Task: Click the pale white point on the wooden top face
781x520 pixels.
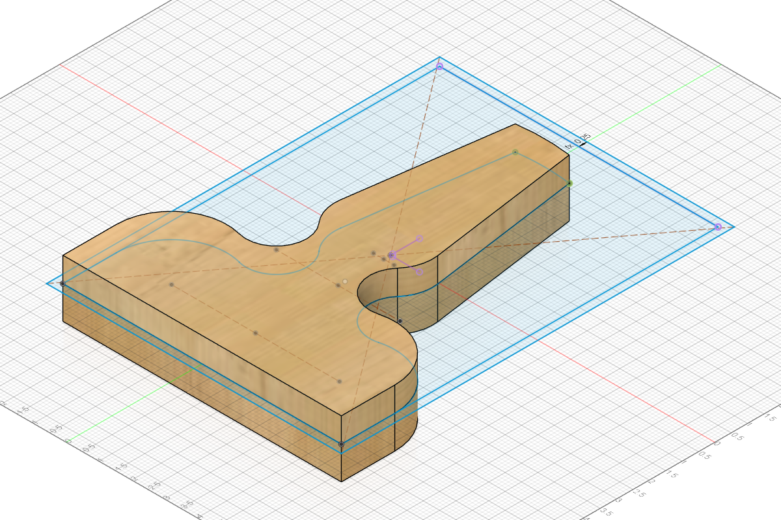Action: click(x=345, y=281)
